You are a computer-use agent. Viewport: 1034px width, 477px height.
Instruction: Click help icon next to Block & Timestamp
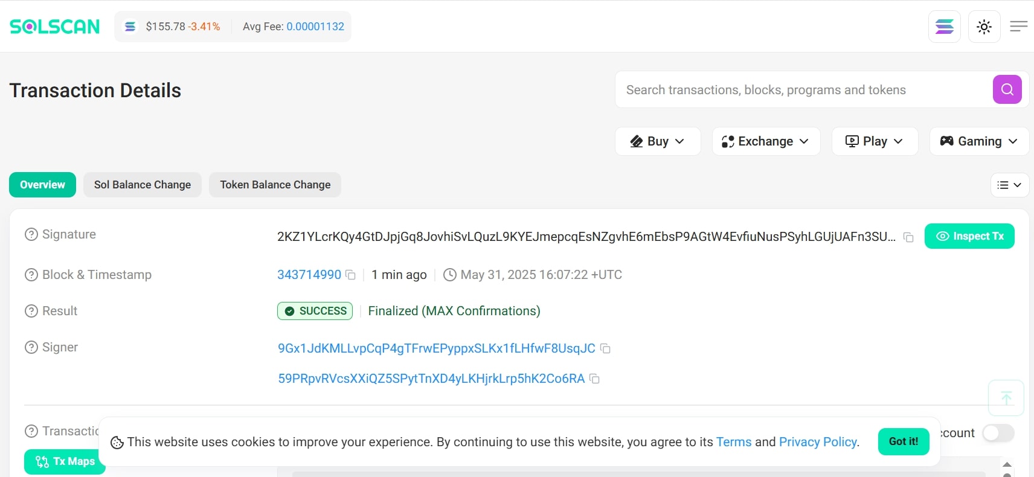click(31, 275)
